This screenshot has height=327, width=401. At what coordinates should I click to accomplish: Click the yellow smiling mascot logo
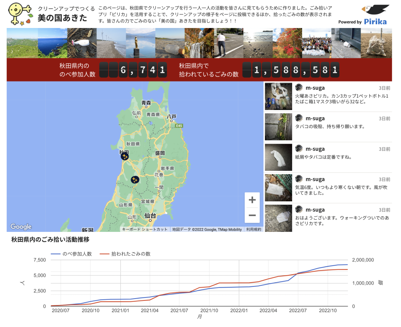20,14
